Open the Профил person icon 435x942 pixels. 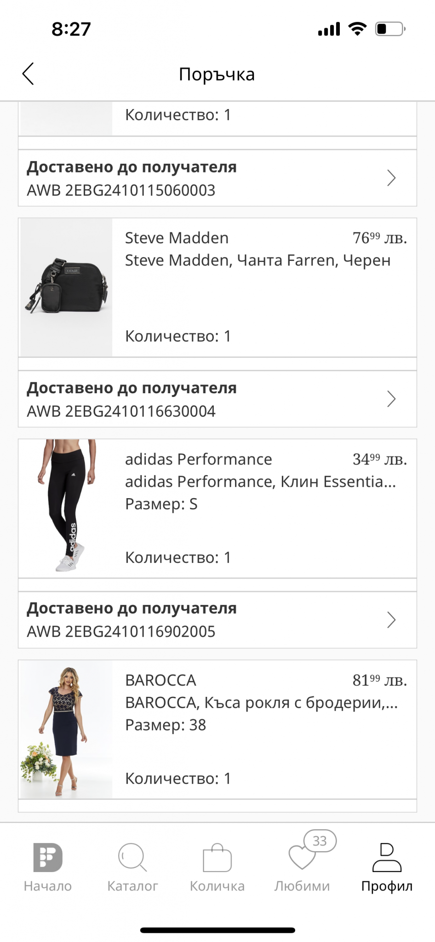[x=387, y=857]
